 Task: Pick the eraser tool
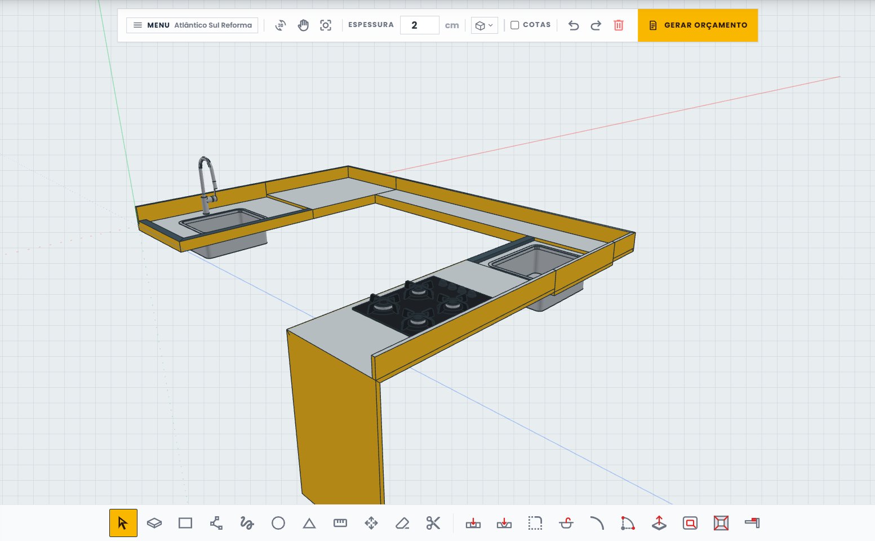pos(402,523)
